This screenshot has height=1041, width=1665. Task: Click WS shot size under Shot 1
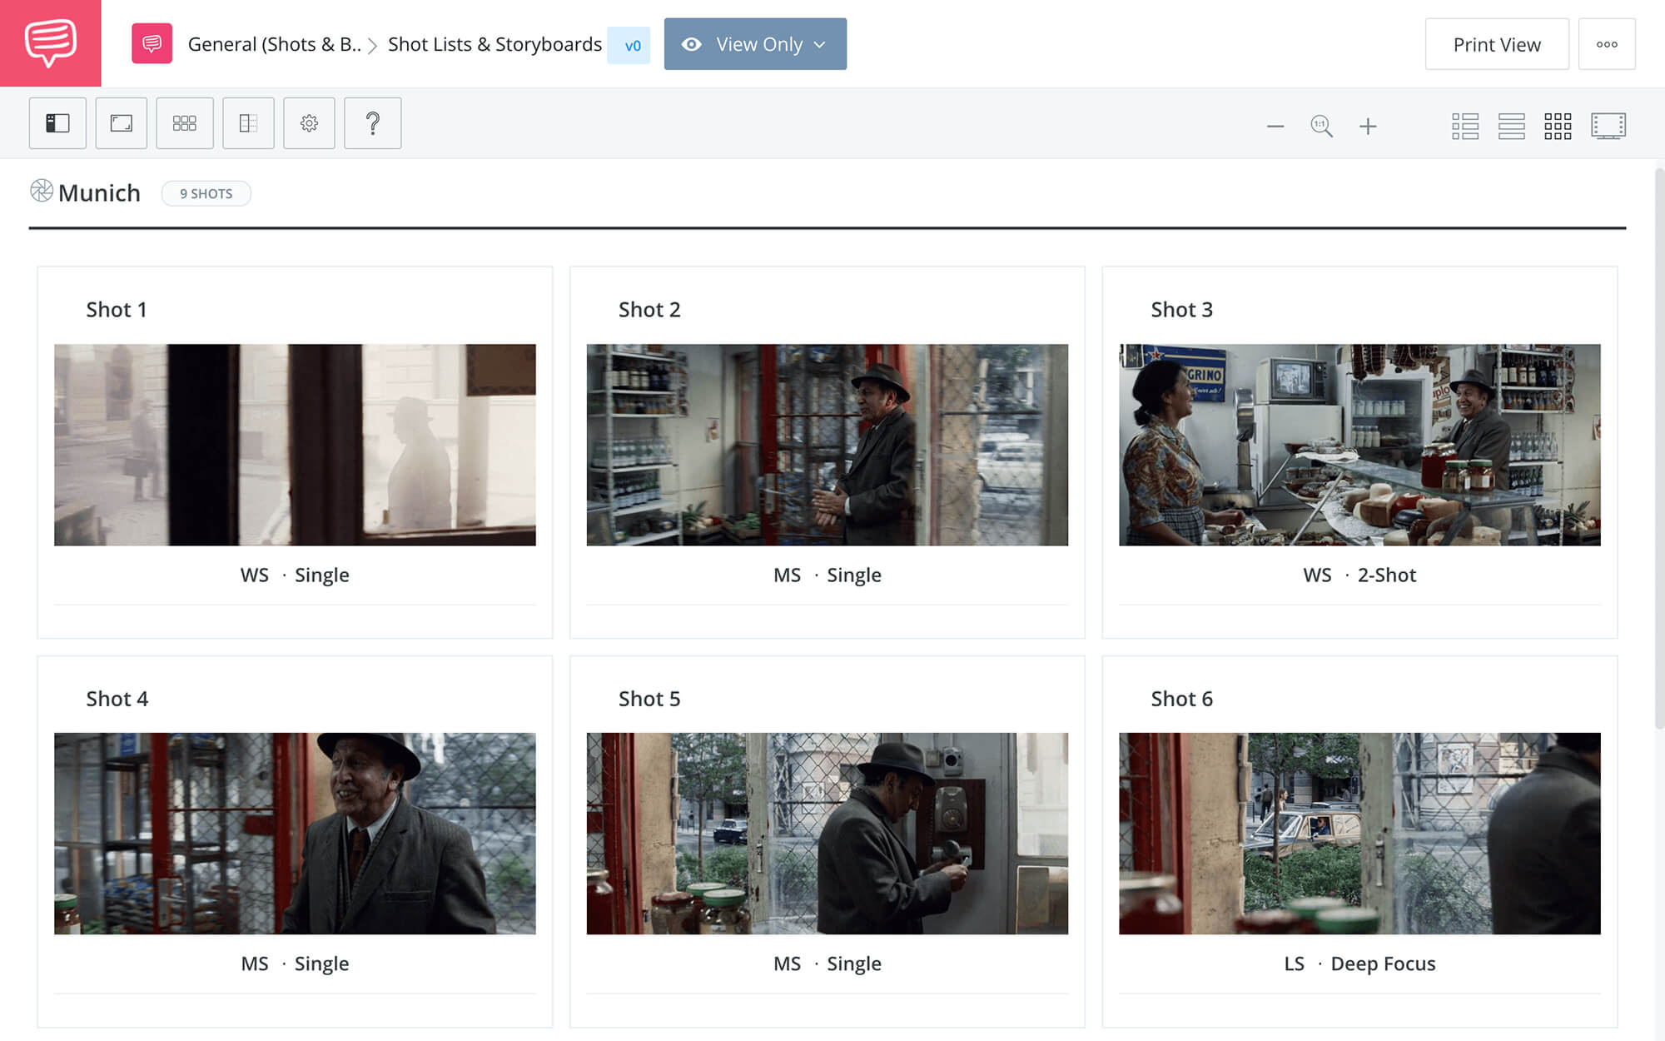click(255, 575)
